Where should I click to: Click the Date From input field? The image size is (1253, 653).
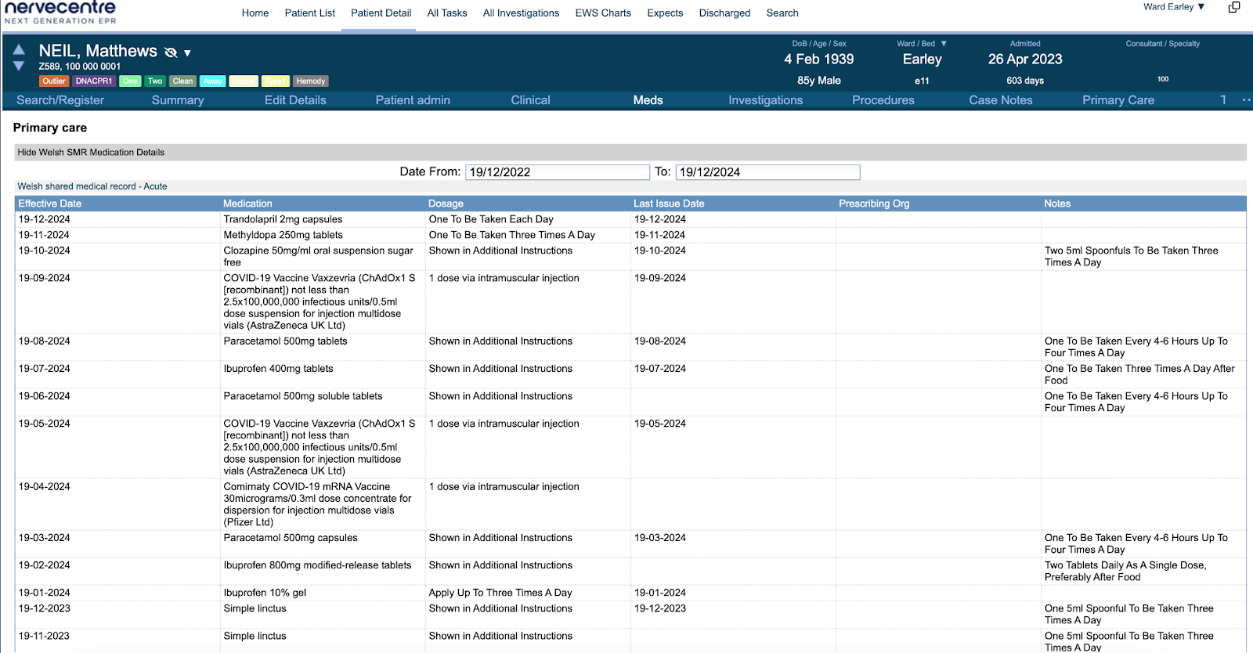pos(557,172)
